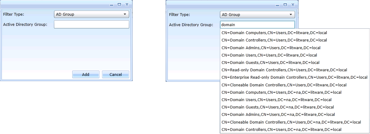
Task: Close the left filter dialog window
Action: point(127,5)
